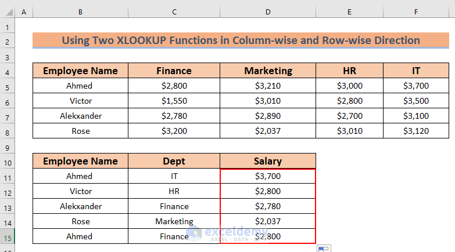Select column D header
Image resolution: width=455 pixels, height=252 pixels.
[x=268, y=12]
